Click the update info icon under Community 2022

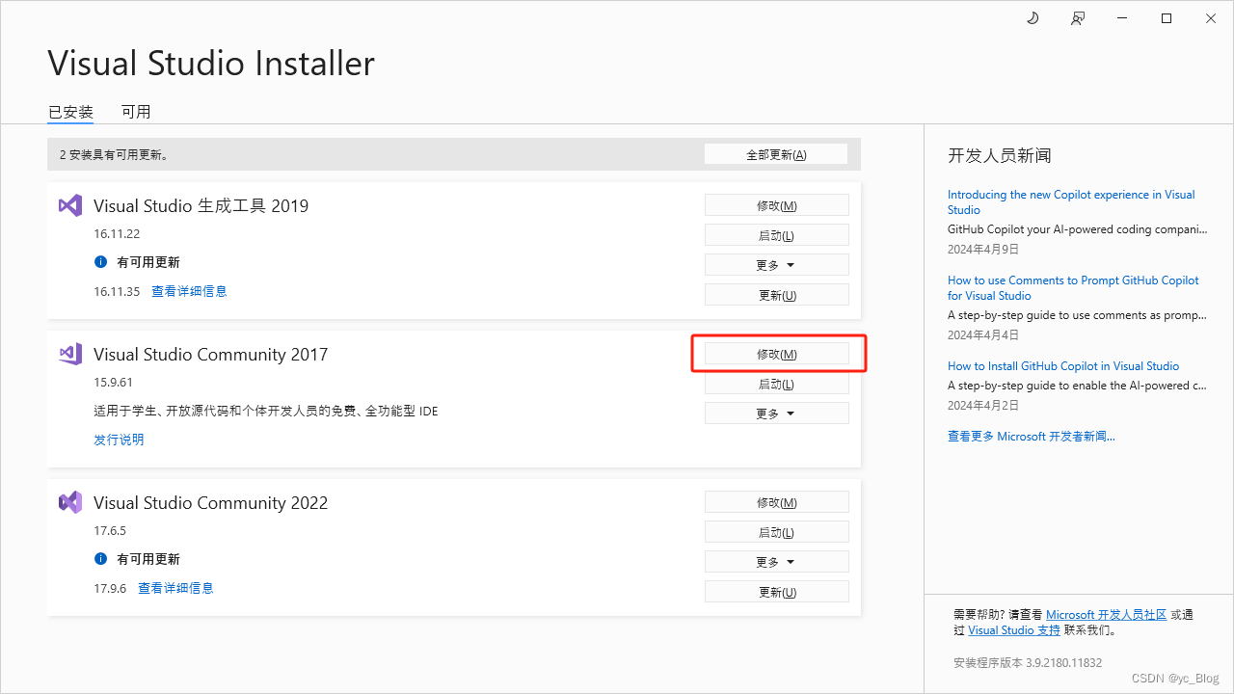tap(100, 559)
